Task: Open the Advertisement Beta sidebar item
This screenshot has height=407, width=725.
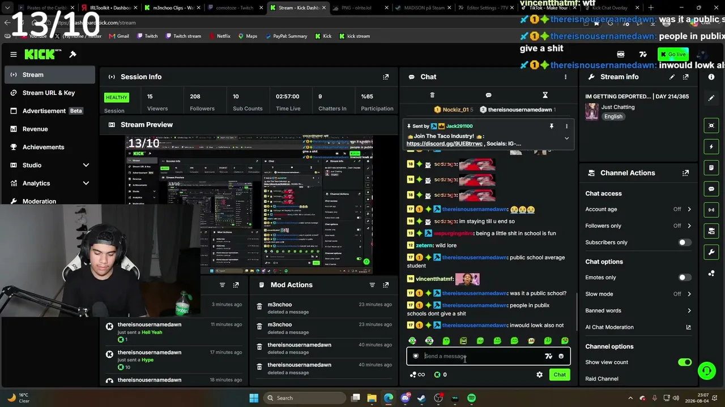Action: tap(50, 111)
